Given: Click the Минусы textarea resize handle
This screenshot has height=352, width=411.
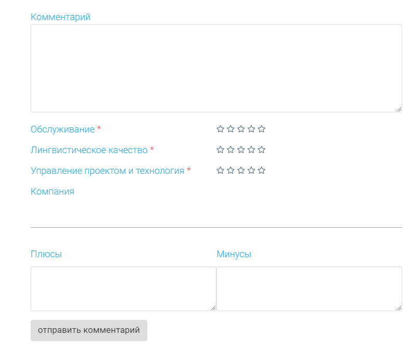Looking at the screenshot, I should [x=399, y=308].
